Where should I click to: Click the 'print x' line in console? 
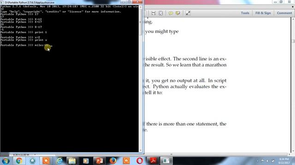click(x=24, y=40)
